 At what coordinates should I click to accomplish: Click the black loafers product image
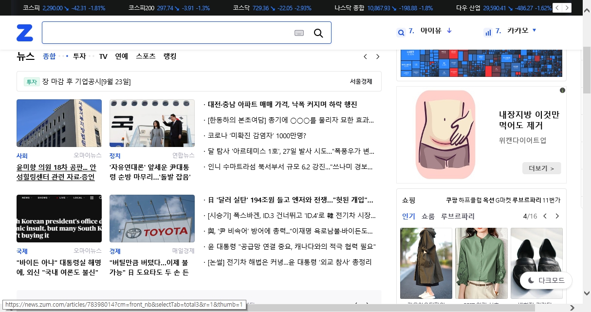(536, 263)
